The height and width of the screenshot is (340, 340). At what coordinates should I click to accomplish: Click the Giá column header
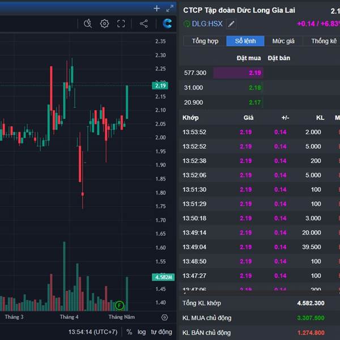click(x=248, y=118)
